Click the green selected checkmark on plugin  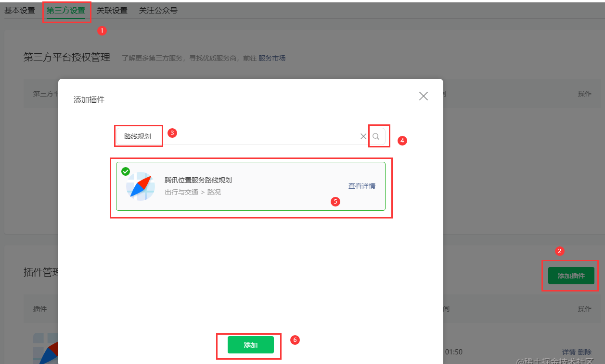126,171
